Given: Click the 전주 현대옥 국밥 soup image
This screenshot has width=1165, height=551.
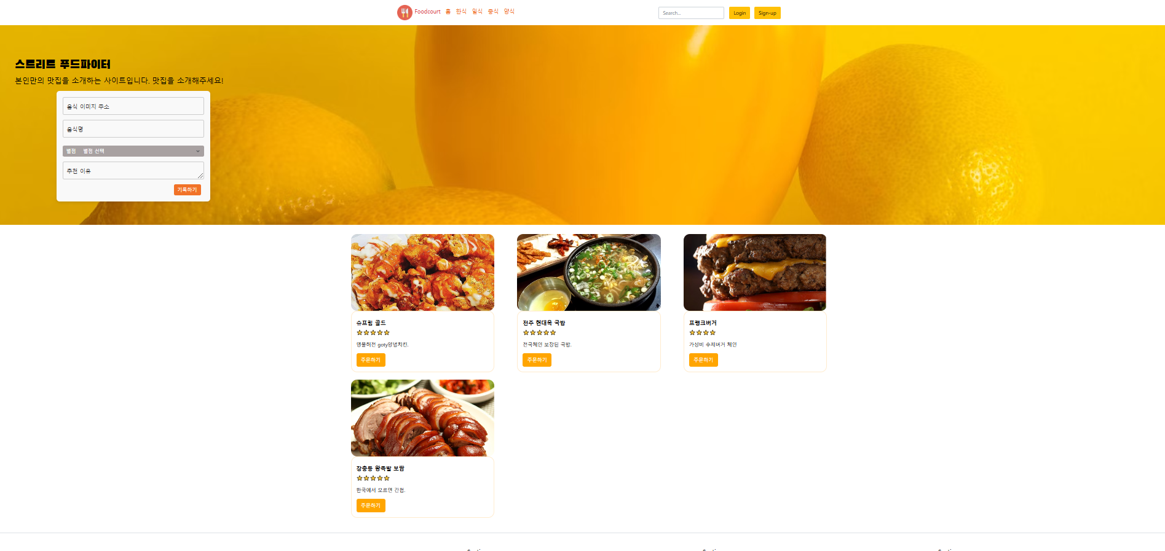Looking at the screenshot, I should click(589, 272).
